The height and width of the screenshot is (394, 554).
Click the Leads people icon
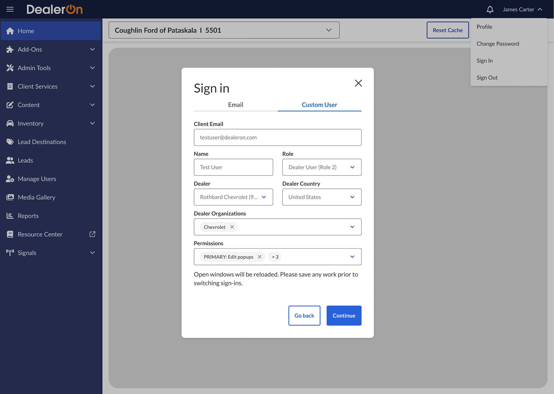10,160
